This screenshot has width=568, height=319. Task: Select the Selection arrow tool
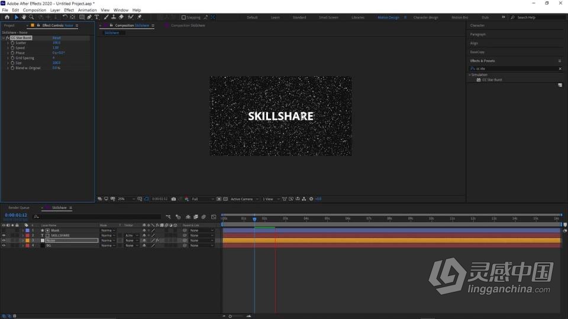click(17, 17)
